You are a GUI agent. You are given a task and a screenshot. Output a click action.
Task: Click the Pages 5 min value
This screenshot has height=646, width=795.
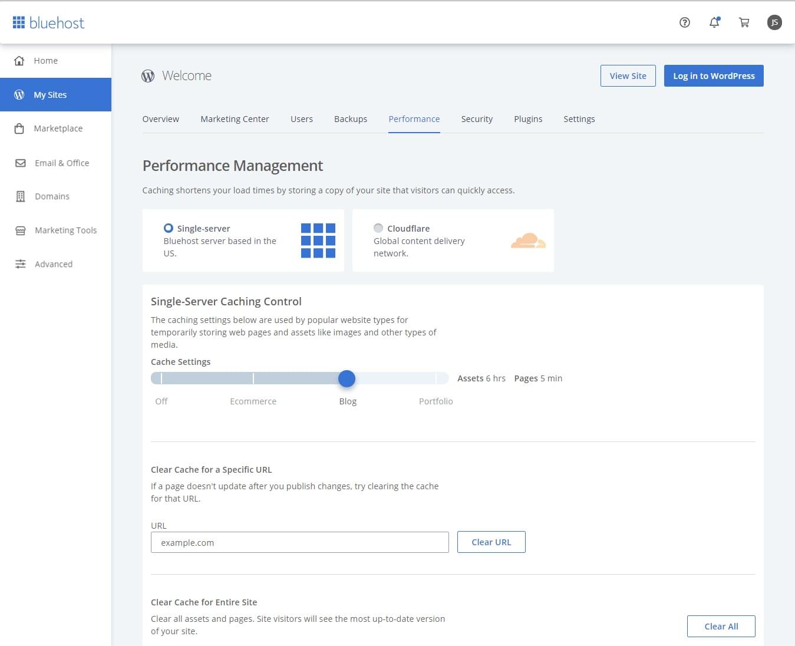[x=538, y=378]
